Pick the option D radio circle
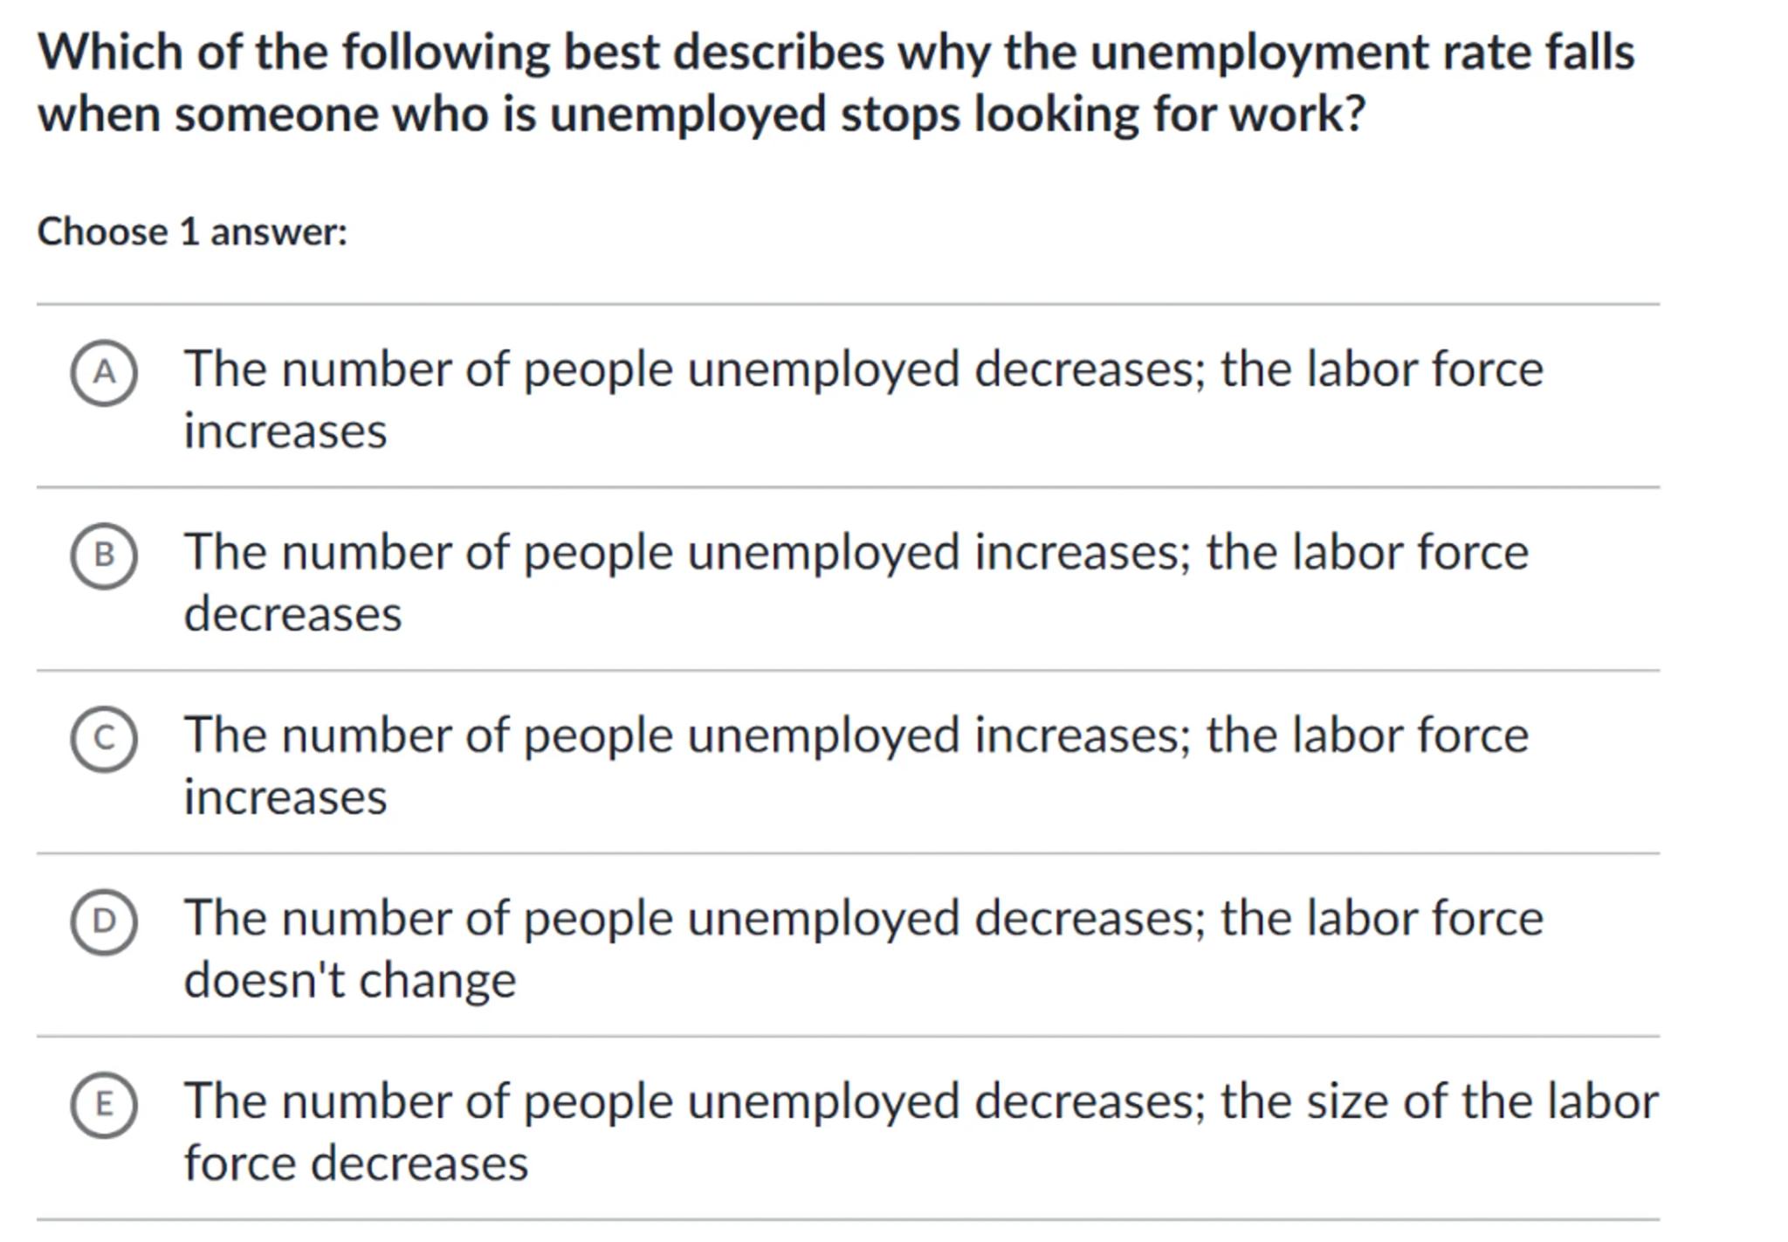 pyautogui.click(x=104, y=921)
